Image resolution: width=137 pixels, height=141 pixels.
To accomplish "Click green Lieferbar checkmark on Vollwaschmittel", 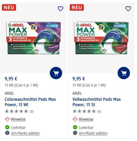I will pos(75,127).
